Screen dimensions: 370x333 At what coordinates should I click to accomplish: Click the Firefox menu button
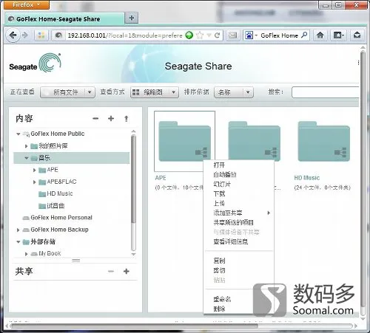[x=27, y=4]
